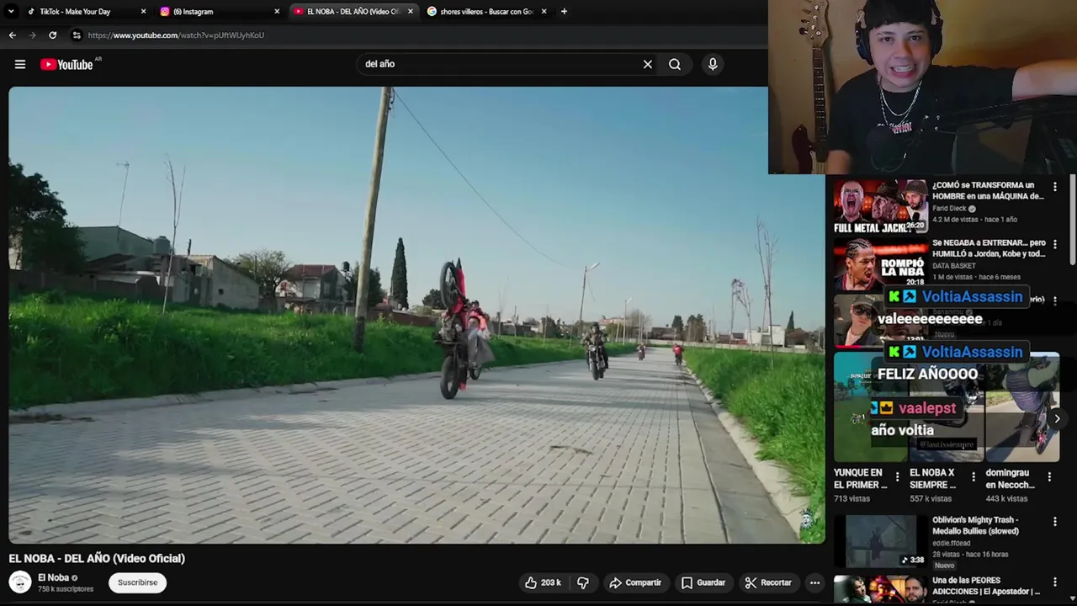The height and width of the screenshot is (606, 1077).
Task: Open 'domingrau en Necoch...' short title
Action: [1010, 479]
